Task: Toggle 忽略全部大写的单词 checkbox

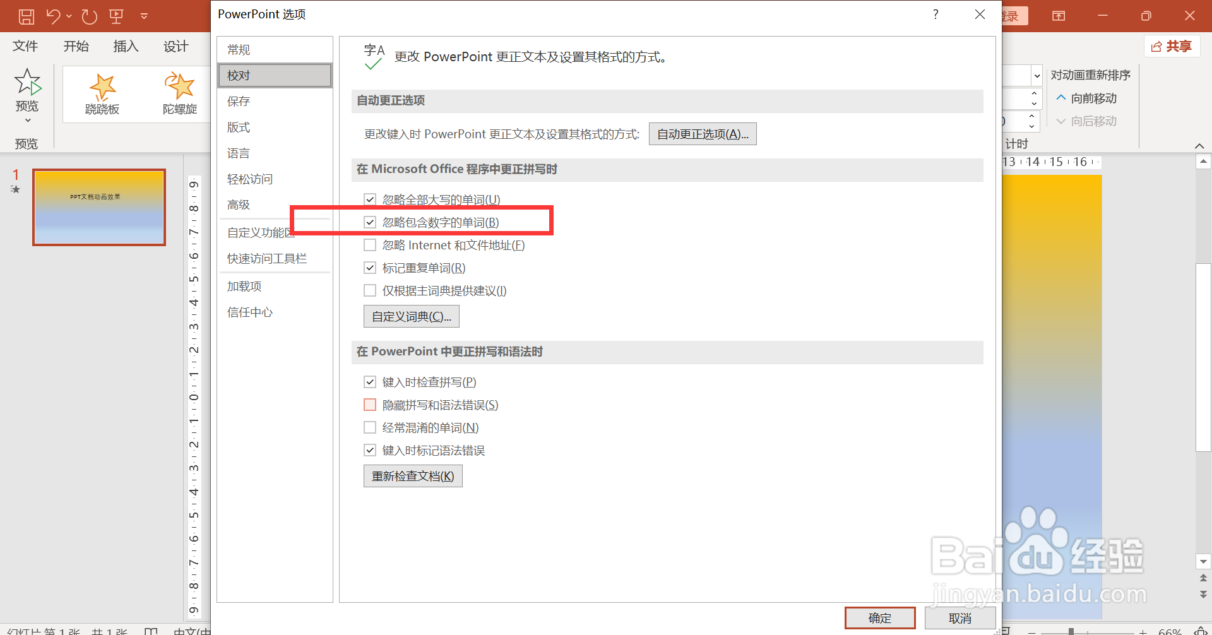Action: (370, 199)
